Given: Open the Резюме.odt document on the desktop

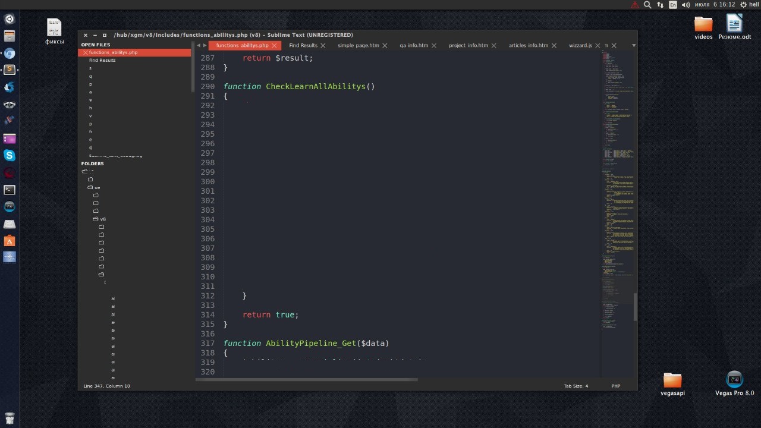Looking at the screenshot, I should coord(735,27).
